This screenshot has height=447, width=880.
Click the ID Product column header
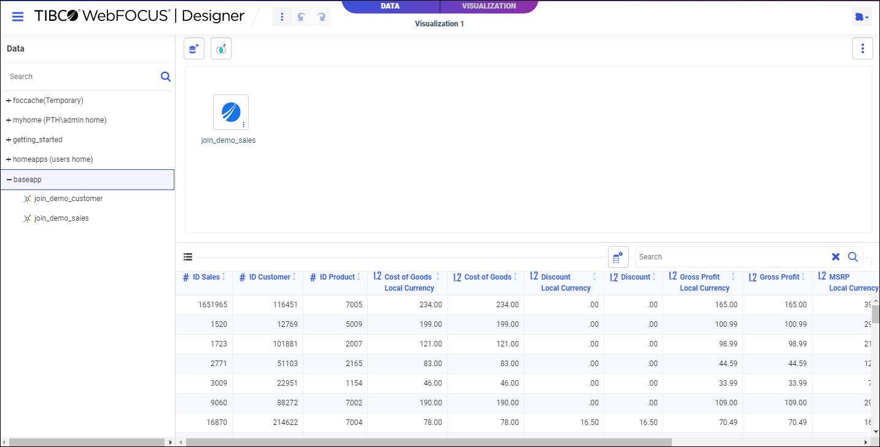point(335,283)
